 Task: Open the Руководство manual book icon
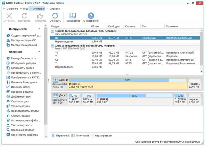[73, 16]
